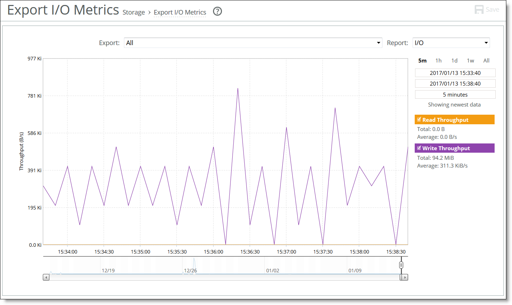The width and height of the screenshot is (512, 305).
Task: Click the left arrow on the timeline scrollbar
Action: [46, 277]
